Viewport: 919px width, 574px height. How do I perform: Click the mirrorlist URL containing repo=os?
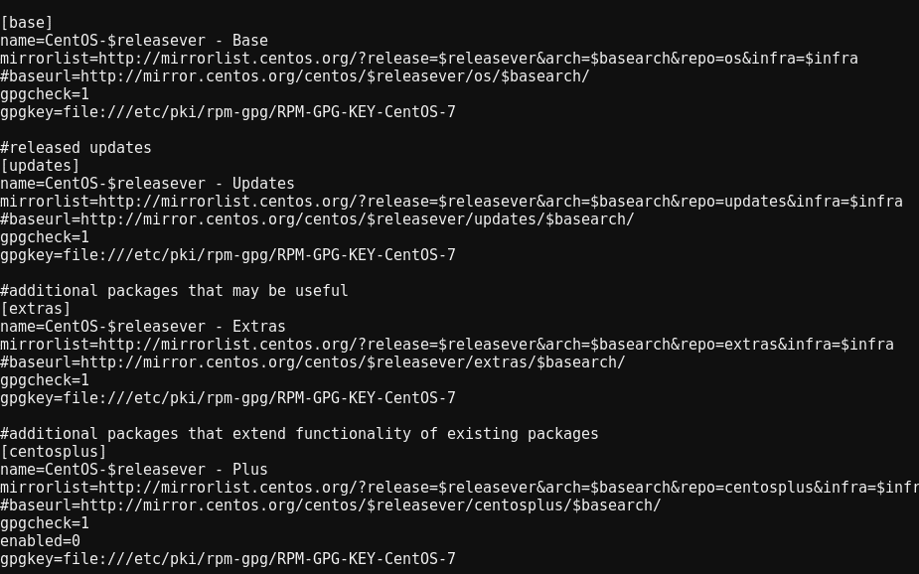pos(428,59)
